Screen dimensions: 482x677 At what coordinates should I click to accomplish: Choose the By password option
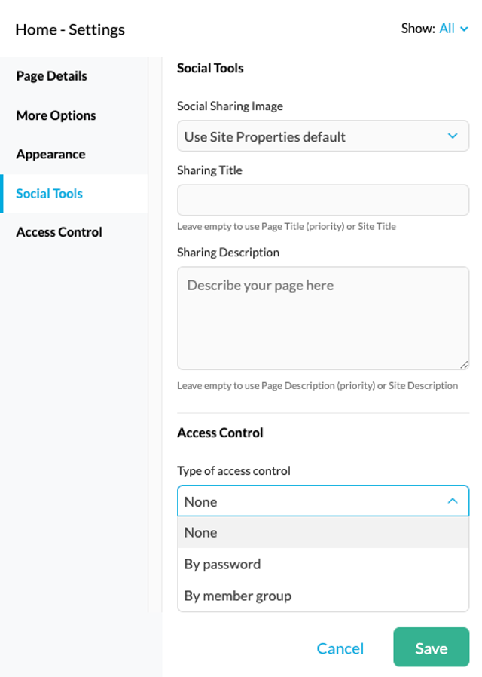pyautogui.click(x=323, y=565)
